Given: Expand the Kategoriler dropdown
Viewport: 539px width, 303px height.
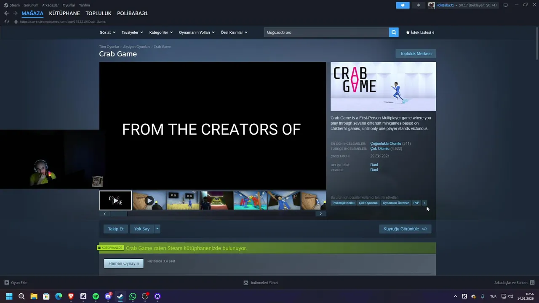Looking at the screenshot, I should coord(161,32).
